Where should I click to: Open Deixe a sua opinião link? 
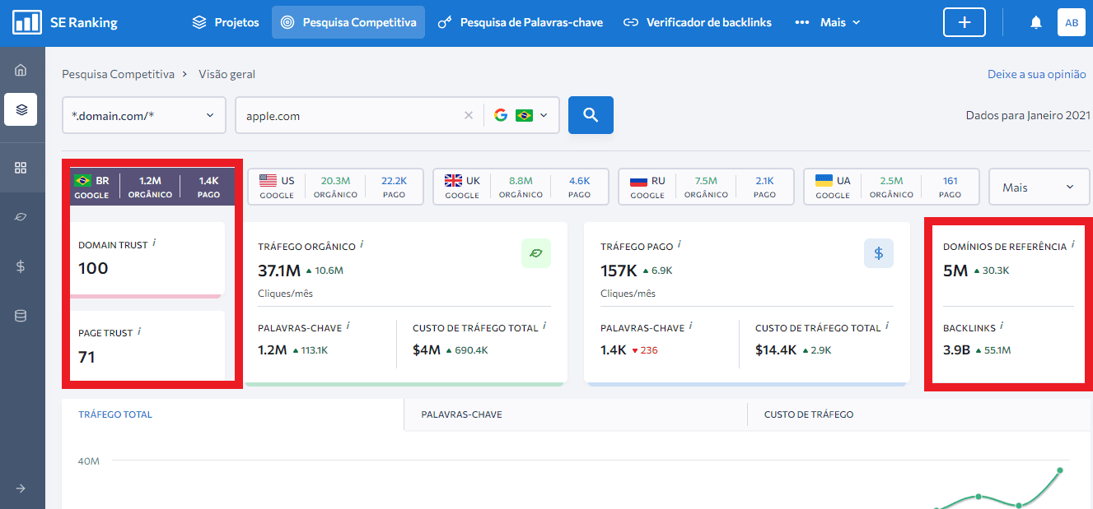pos(1037,74)
